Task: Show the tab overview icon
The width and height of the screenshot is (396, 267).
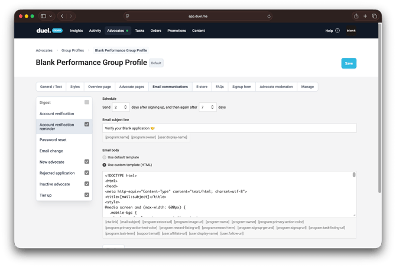Action: click(x=374, y=17)
